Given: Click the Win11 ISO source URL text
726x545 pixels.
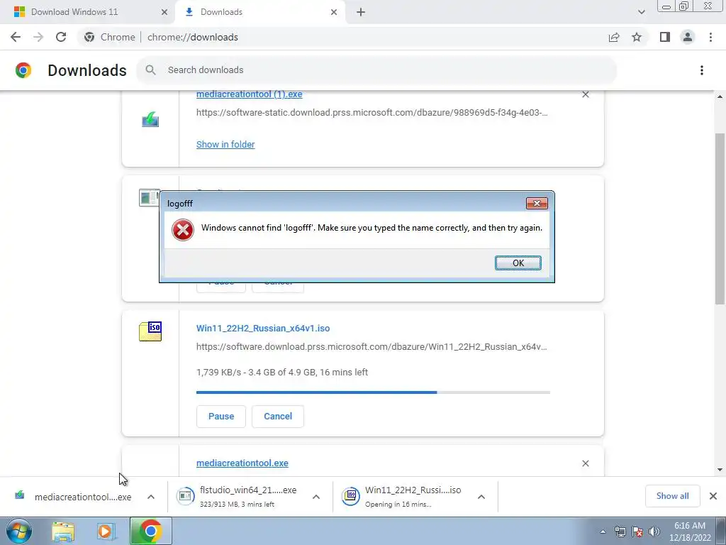Looking at the screenshot, I should coord(372,346).
